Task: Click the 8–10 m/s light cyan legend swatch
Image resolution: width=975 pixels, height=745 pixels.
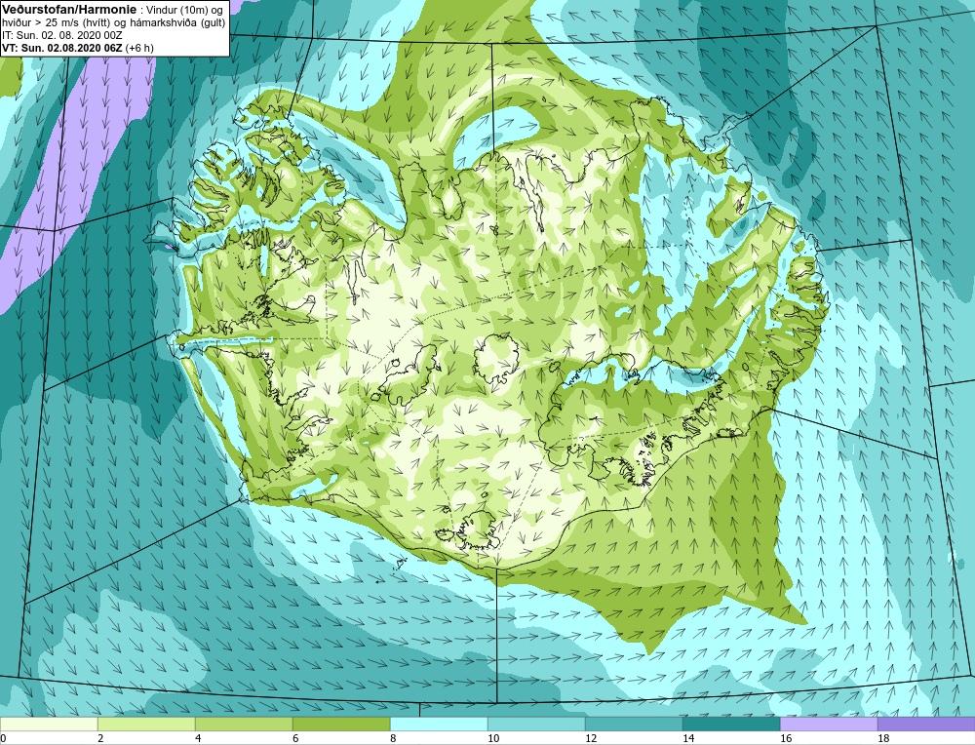Action: tap(439, 724)
